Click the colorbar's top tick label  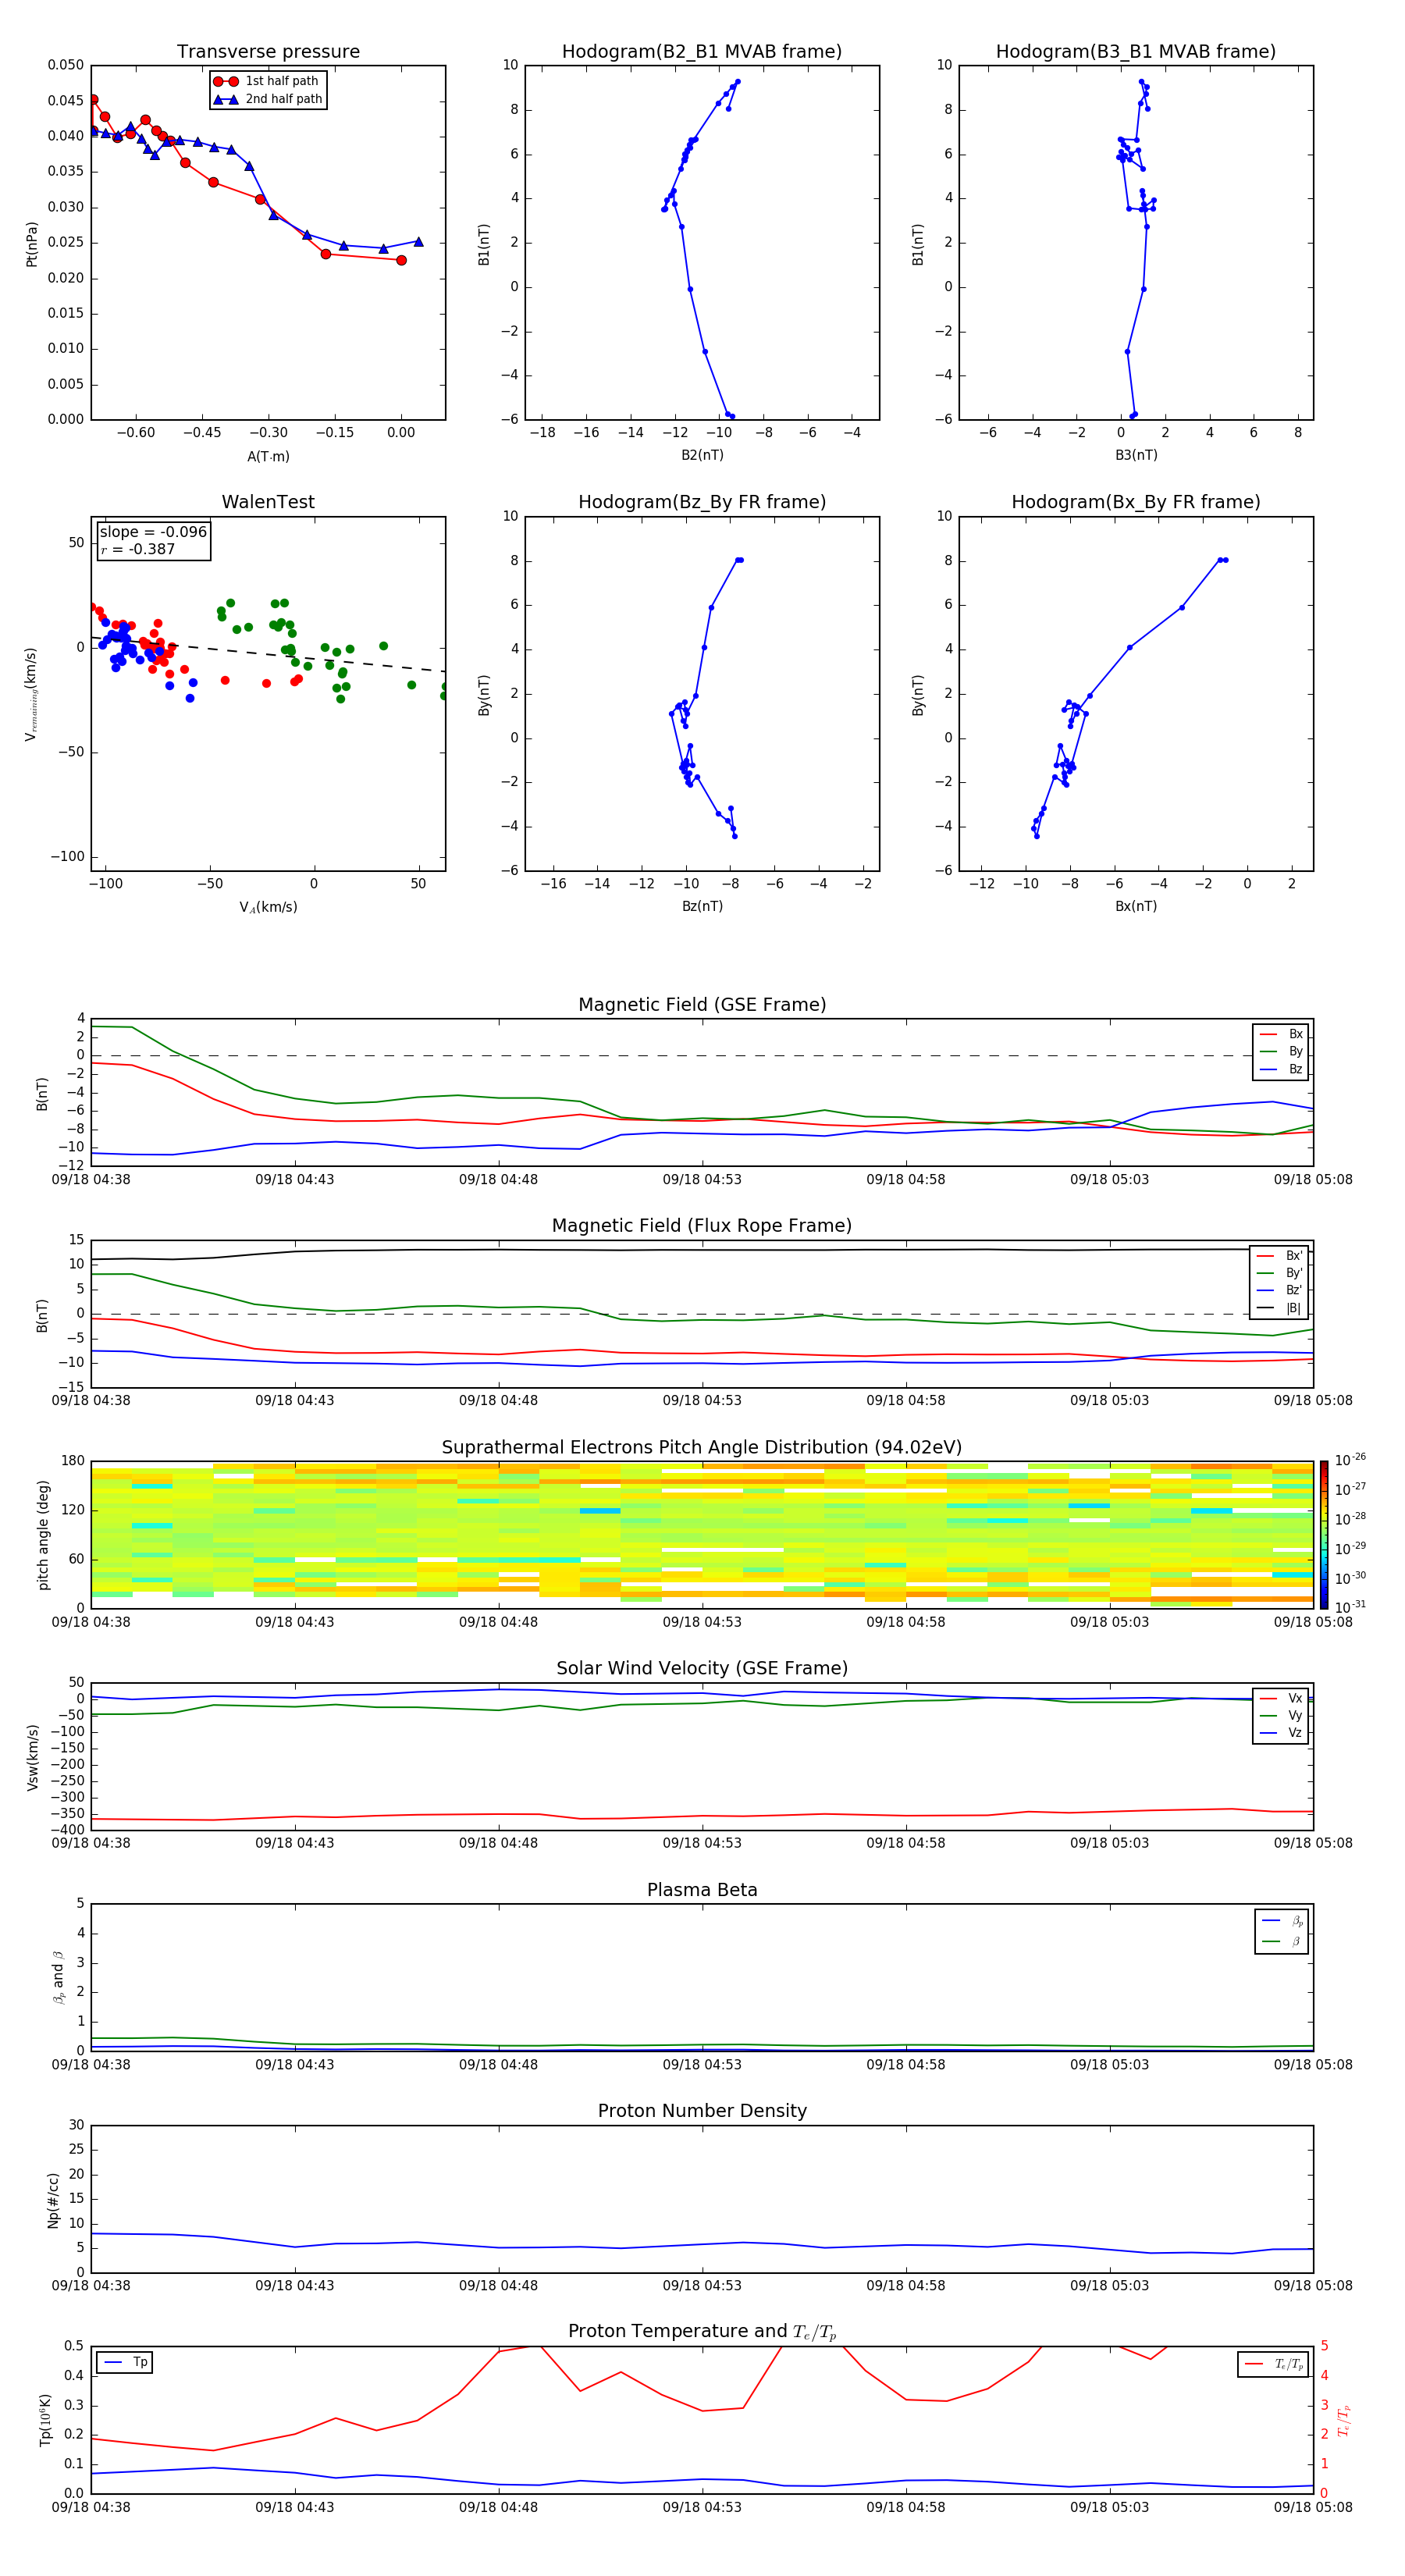point(1350,1460)
